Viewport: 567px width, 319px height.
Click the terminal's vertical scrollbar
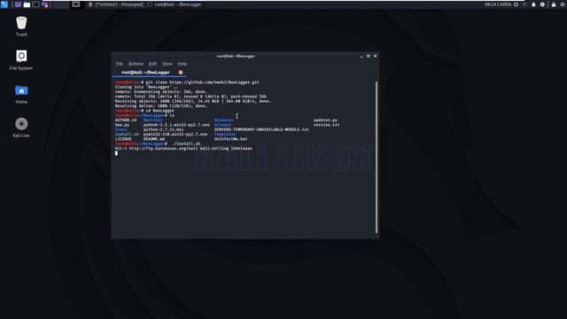tap(377, 158)
